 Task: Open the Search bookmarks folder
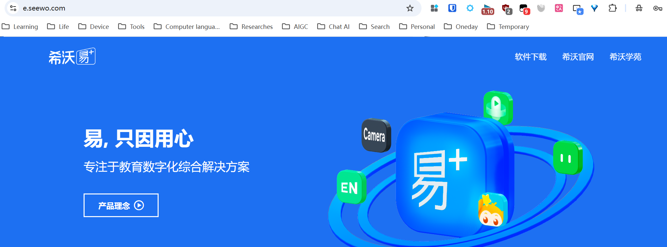374,27
